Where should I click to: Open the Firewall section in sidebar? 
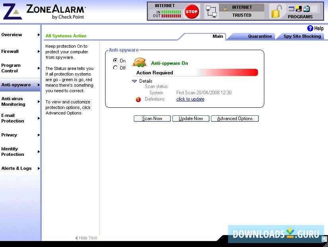pyautogui.click(x=20, y=51)
